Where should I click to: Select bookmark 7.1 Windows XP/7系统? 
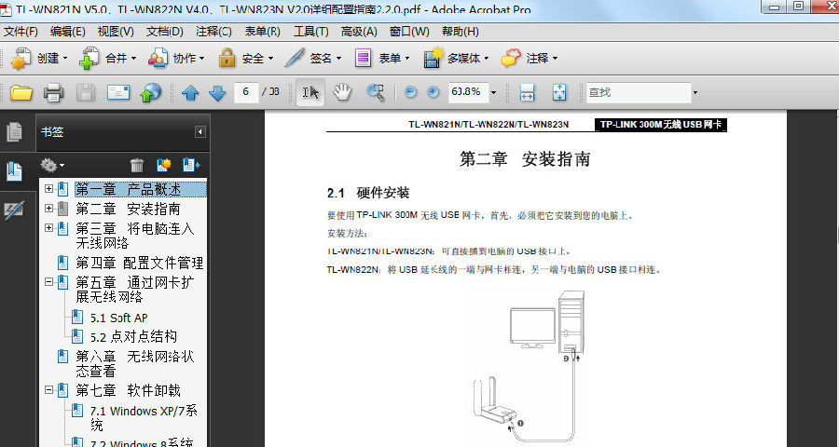click(x=144, y=418)
